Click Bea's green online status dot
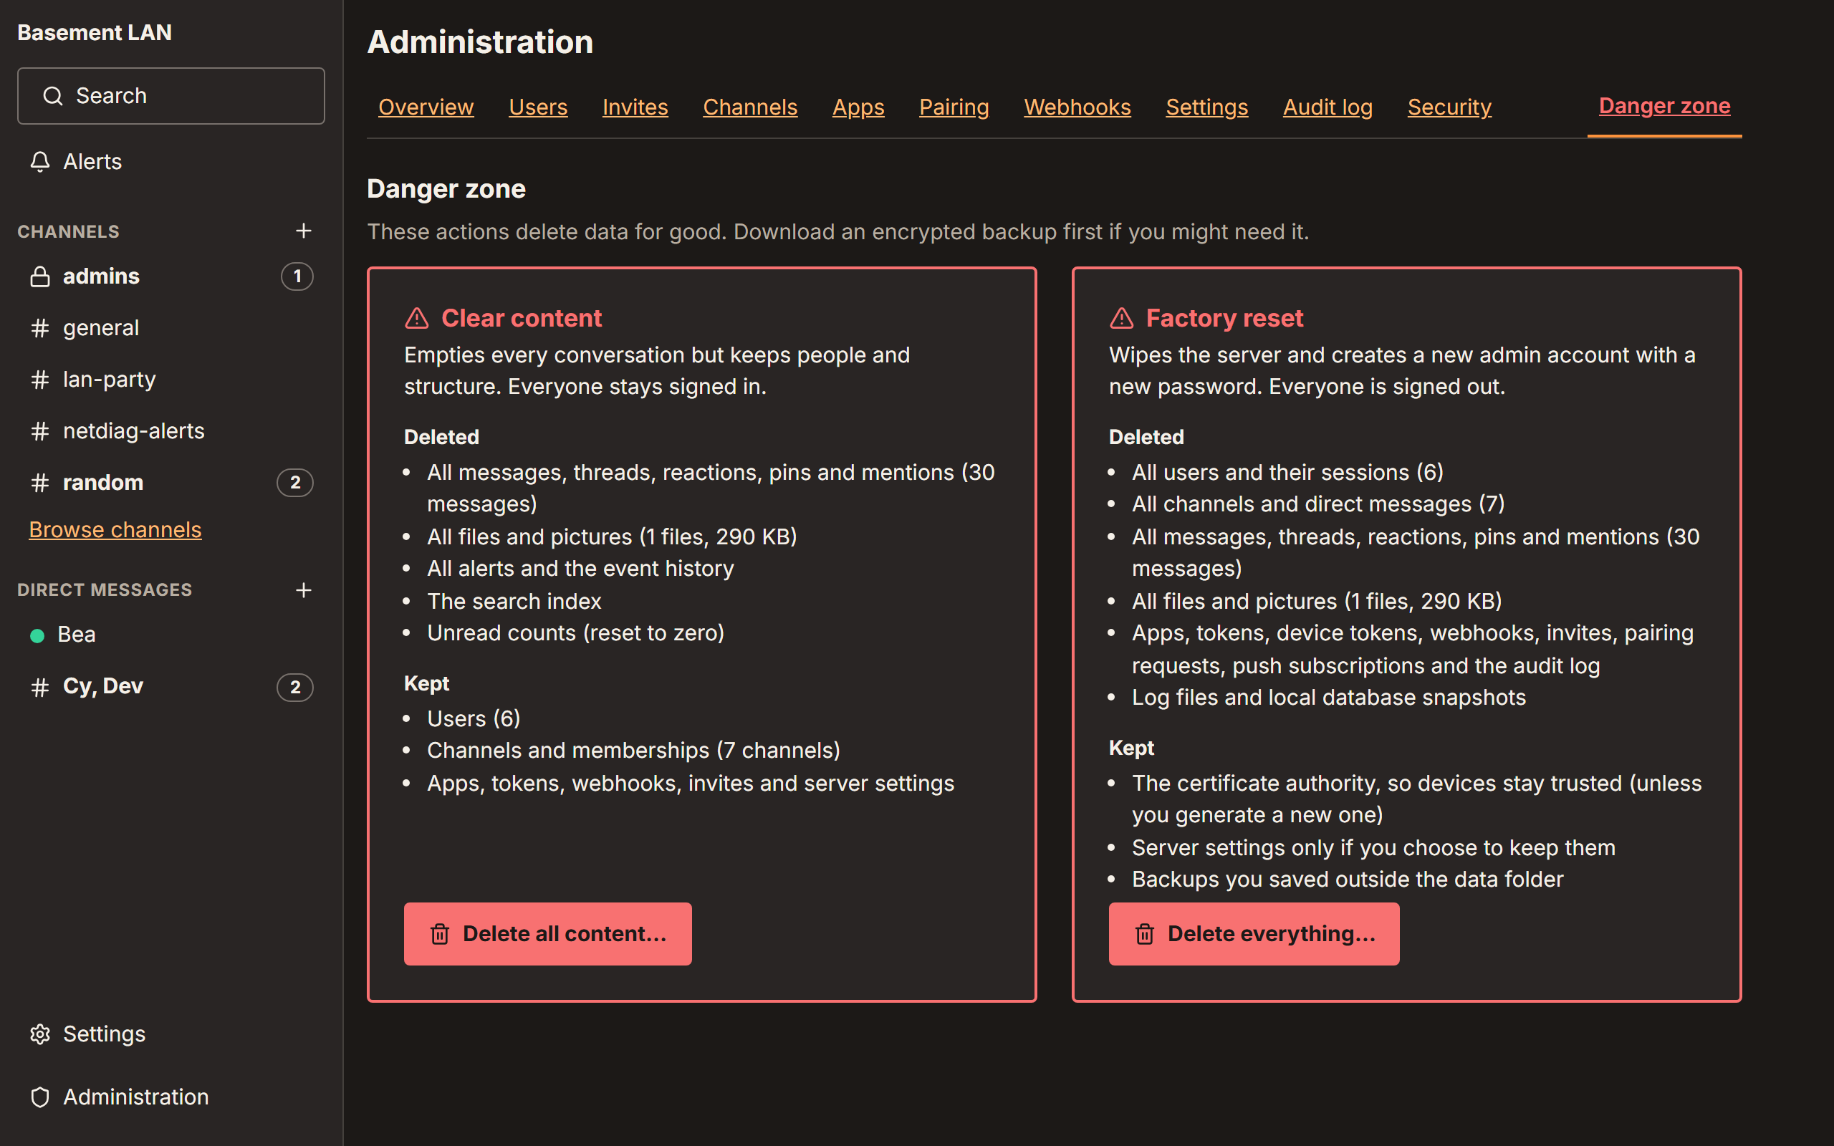This screenshot has width=1834, height=1146. (x=37, y=635)
